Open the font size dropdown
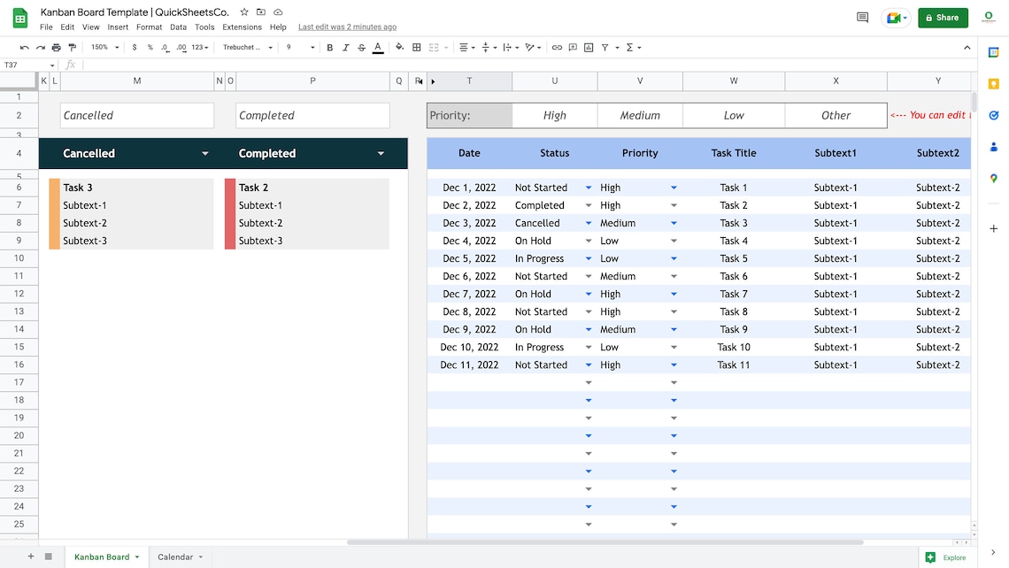The image size is (1009, 568). [x=301, y=48]
